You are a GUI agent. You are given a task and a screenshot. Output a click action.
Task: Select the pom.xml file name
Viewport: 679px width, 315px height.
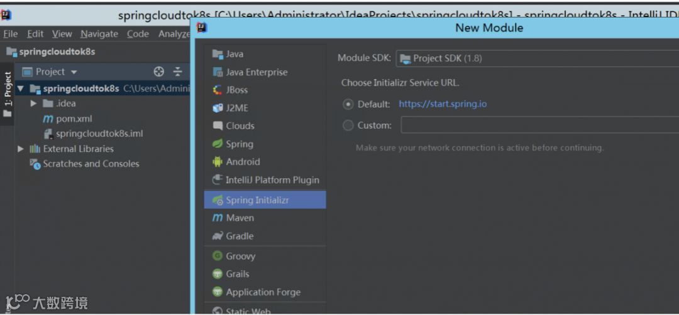pos(74,119)
